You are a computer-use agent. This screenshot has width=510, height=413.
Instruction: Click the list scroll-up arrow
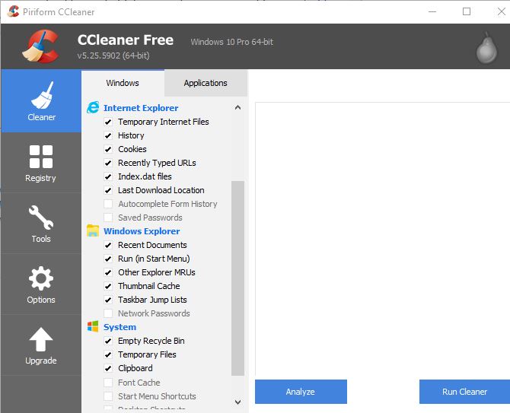[x=237, y=107]
